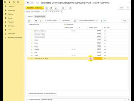Click the document Номер field

coord(36,12)
